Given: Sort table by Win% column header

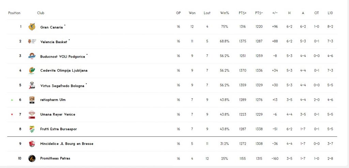Looking at the screenshot, I should (x=224, y=13).
